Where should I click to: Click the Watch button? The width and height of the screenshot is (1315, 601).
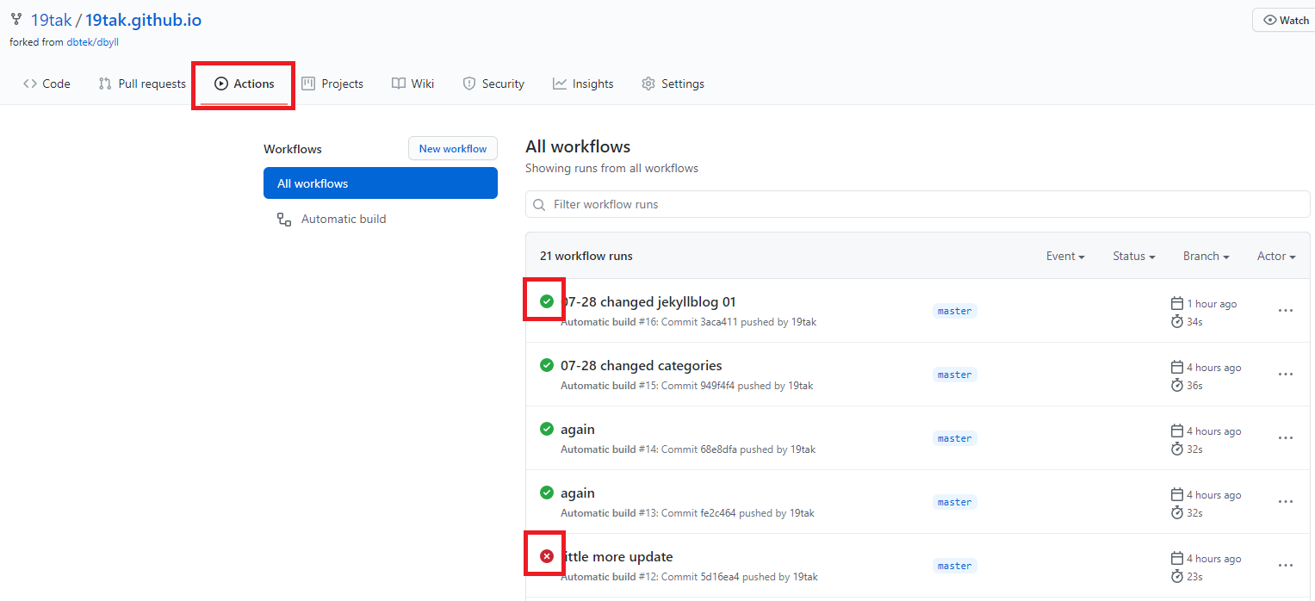[1285, 20]
